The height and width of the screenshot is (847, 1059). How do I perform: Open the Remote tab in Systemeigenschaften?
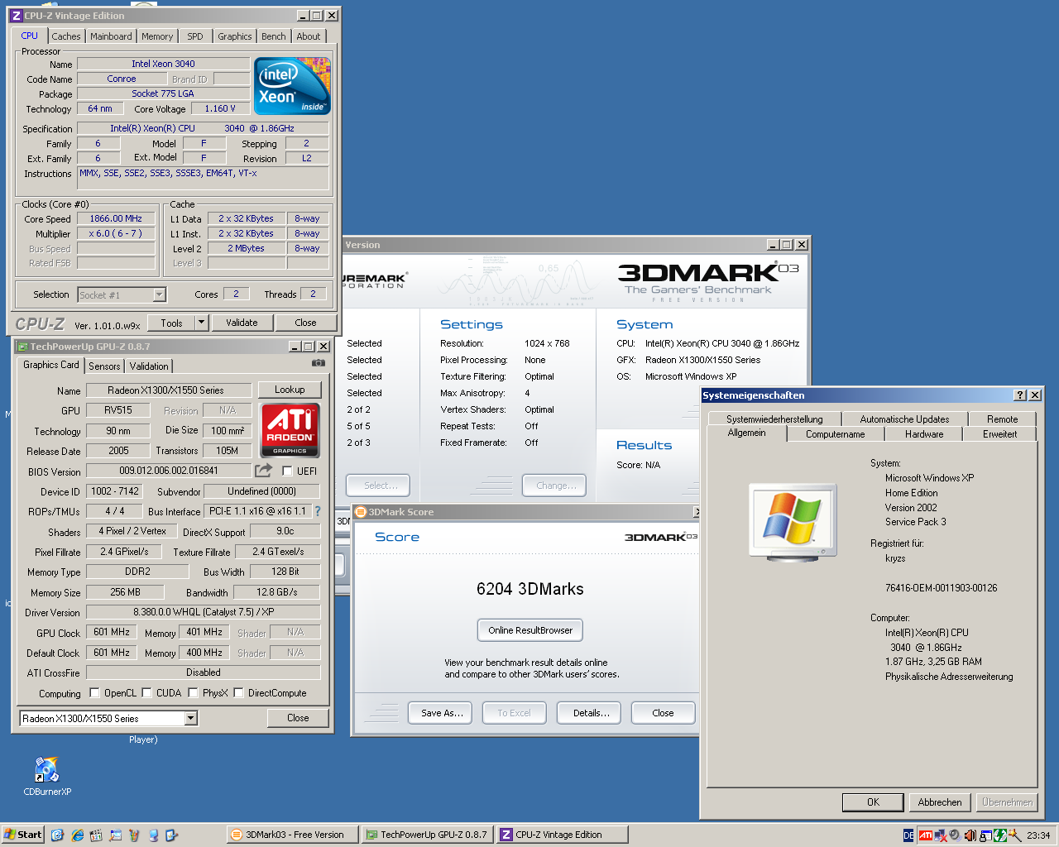click(1002, 419)
